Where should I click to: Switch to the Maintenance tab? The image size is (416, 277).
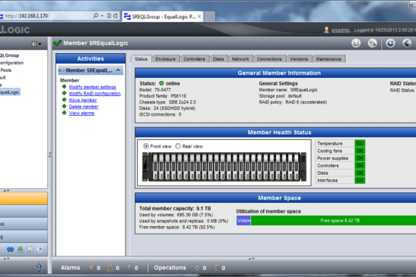[329, 59]
